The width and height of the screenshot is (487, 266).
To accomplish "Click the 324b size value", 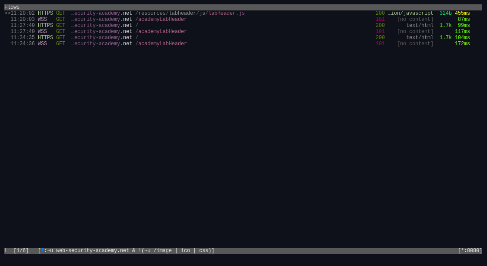I will pyautogui.click(x=445, y=13).
